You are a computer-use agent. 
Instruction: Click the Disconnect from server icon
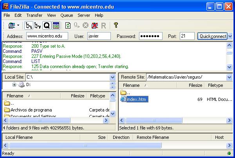[x=94, y=25]
